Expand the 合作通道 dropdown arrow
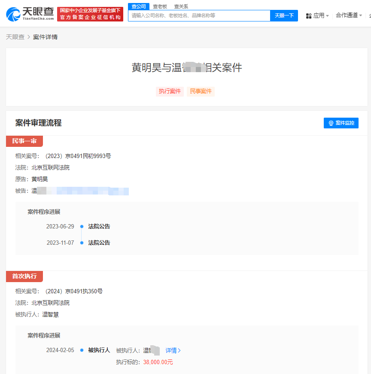The image size is (371, 374). [360, 15]
